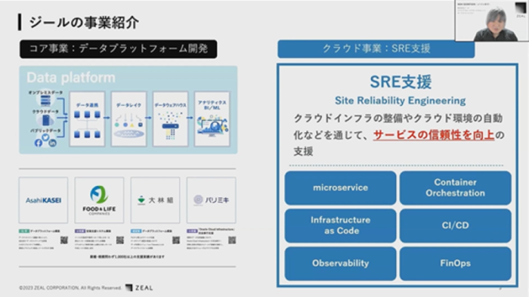Click the QR code under パリミキ card
This screenshot has height=297, width=529.
coord(232,240)
